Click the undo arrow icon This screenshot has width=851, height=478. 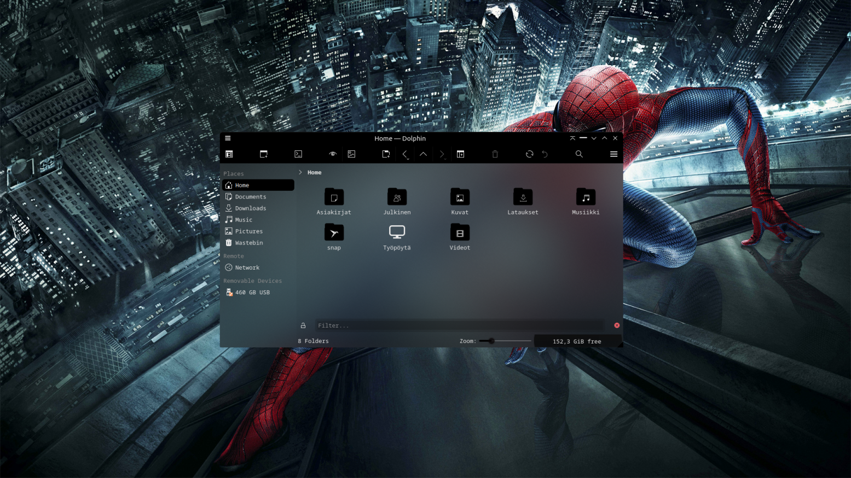coord(545,154)
